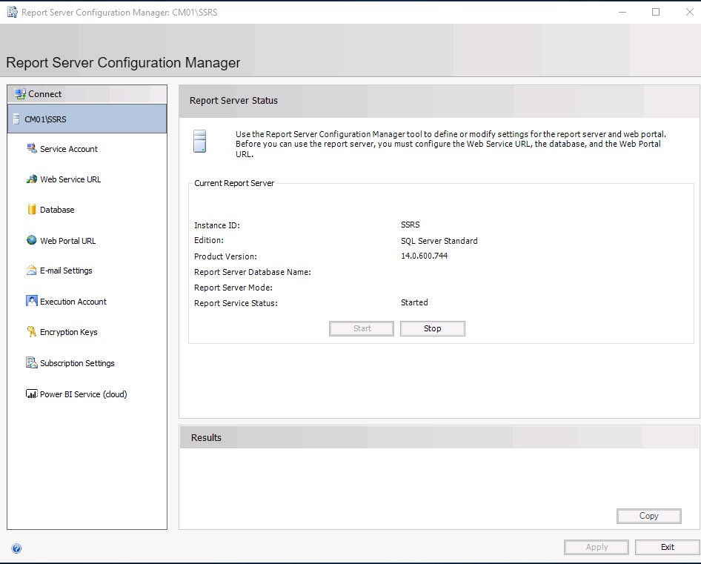Exit the configuration manager
The height and width of the screenshot is (564, 701).
[x=668, y=547]
